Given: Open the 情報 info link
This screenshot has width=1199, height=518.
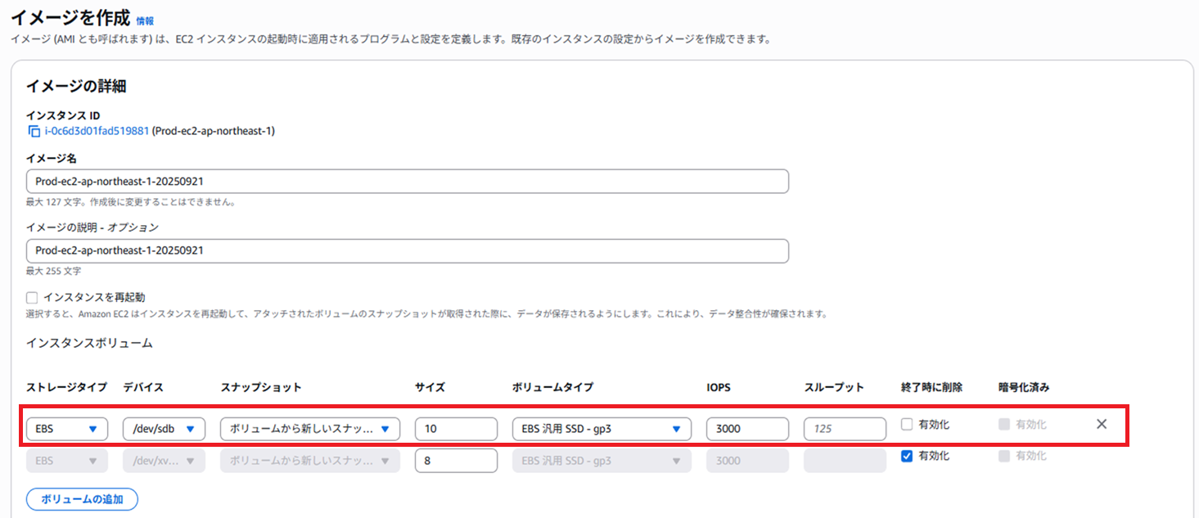Looking at the screenshot, I should [x=145, y=20].
